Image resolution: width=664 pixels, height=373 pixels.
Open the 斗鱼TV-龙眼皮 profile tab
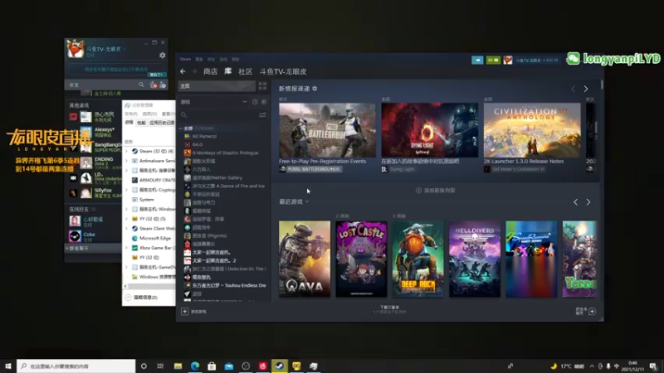[283, 71]
